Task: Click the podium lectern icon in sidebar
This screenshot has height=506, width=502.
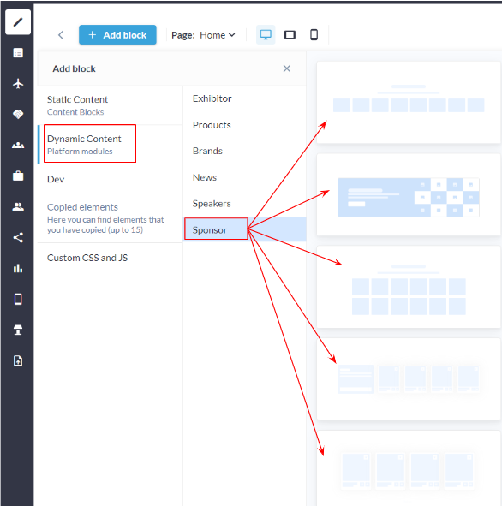Action: pyautogui.click(x=18, y=330)
